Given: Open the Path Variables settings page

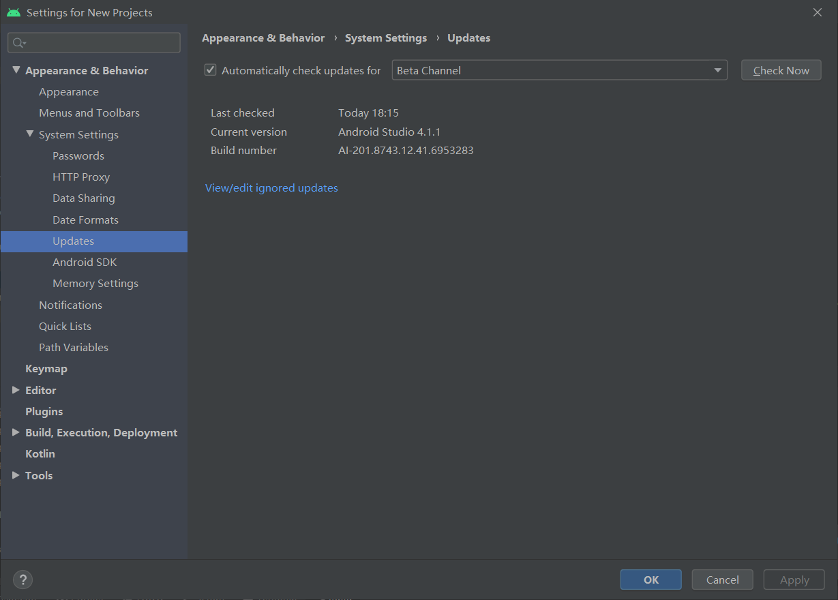Looking at the screenshot, I should [74, 347].
